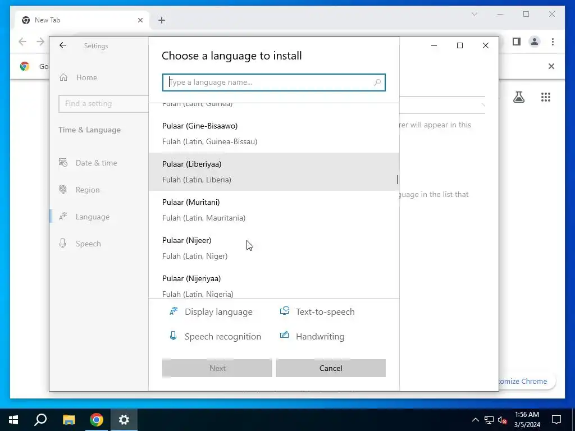Maximize the Settings window
The image size is (575, 431).
[x=460, y=45]
